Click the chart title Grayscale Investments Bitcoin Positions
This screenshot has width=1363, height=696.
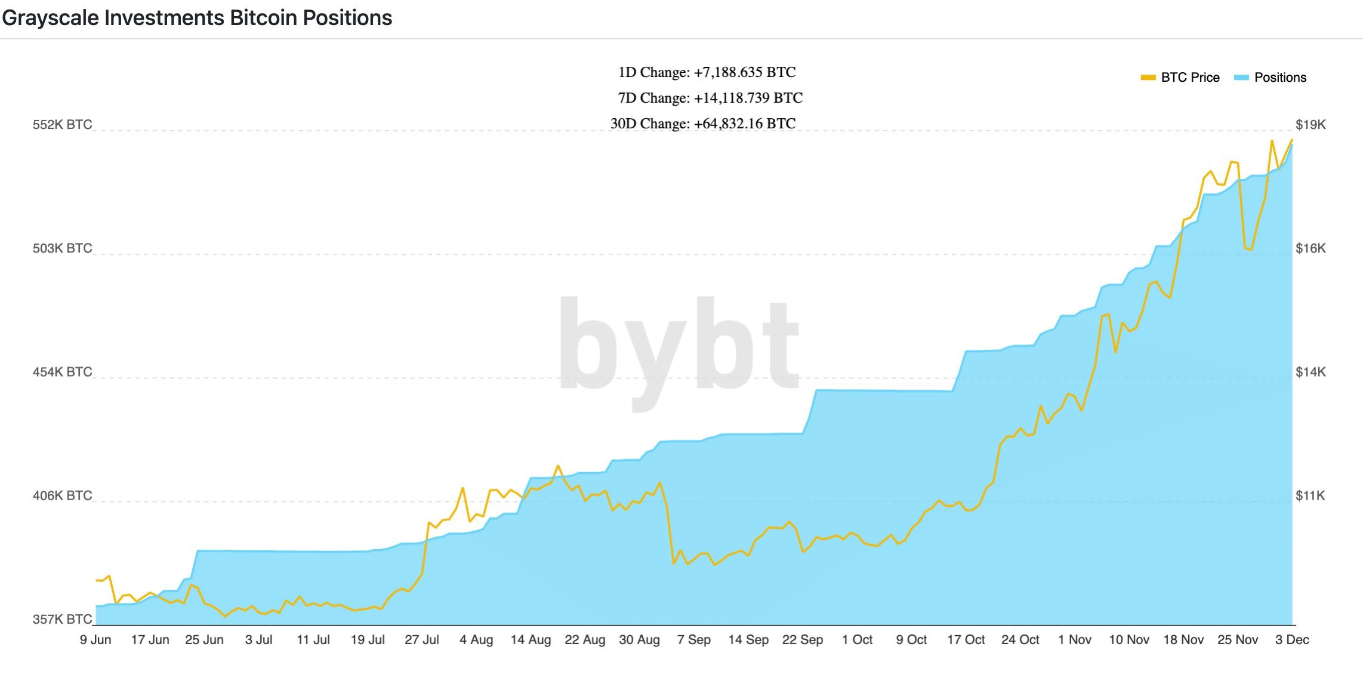click(x=197, y=18)
